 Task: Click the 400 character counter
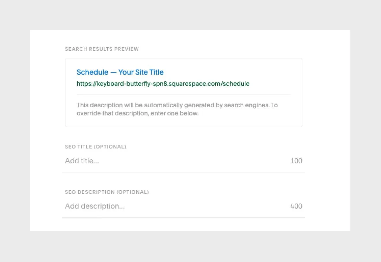296,206
